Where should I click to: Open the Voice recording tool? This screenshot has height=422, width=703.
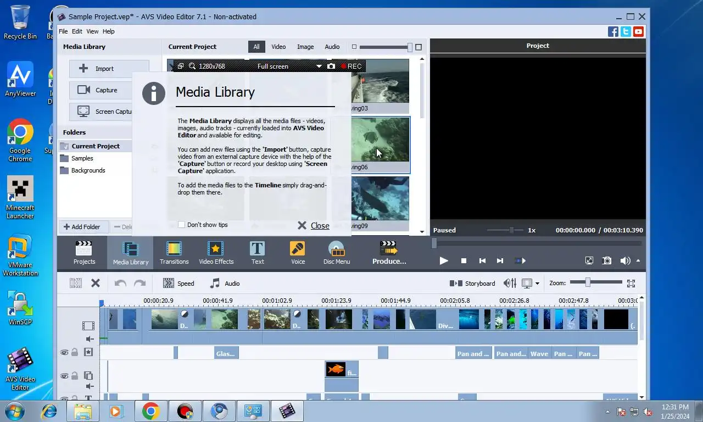coord(298,253)
